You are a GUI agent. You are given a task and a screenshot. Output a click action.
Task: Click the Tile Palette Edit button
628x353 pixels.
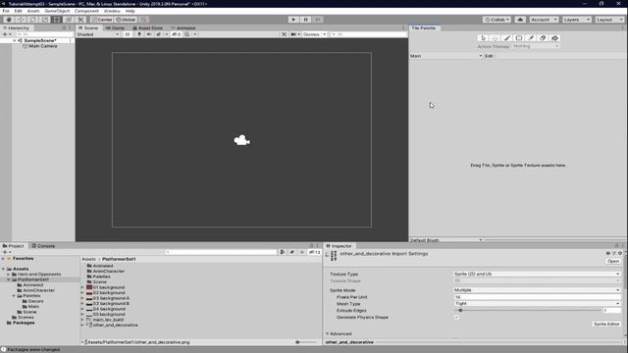(489, 56)
